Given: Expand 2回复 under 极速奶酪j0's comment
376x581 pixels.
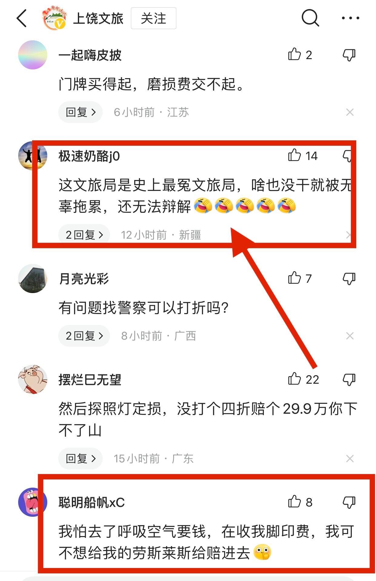Looking at the screenshot, I should point(84,235).
